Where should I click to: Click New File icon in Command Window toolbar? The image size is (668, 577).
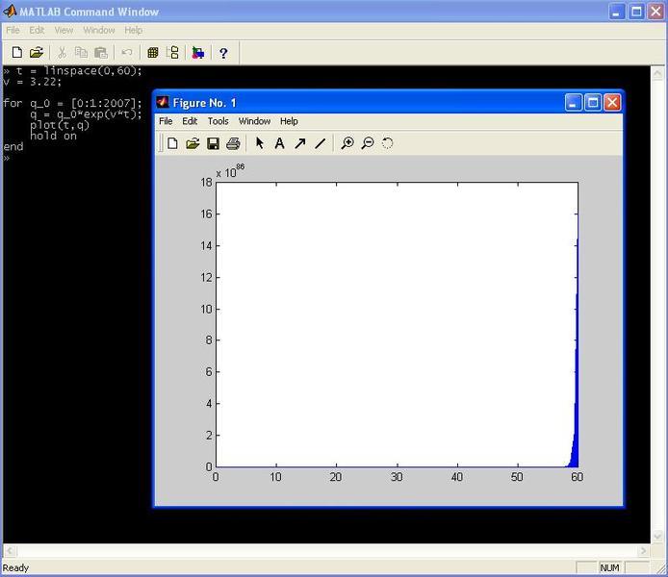16,53
